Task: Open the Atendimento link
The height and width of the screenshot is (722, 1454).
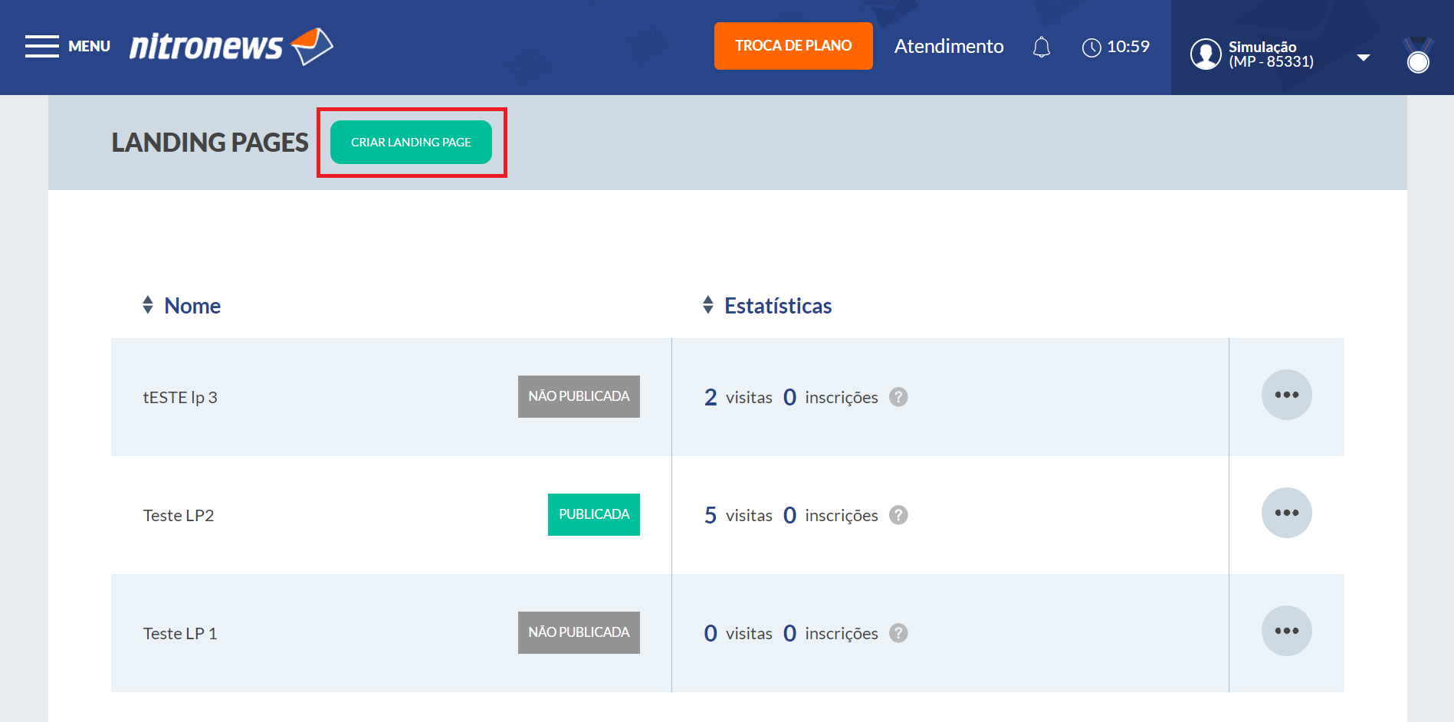Action: point(949,46)
